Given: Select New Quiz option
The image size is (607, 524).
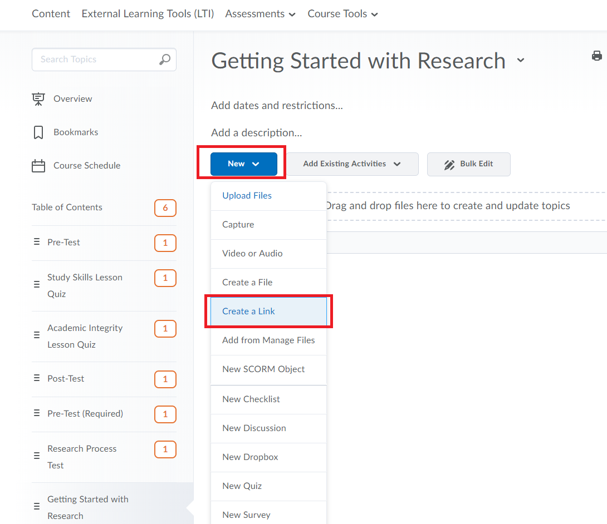Looking at the screenshot, I should pyautogui.click(x=268, y=487).
